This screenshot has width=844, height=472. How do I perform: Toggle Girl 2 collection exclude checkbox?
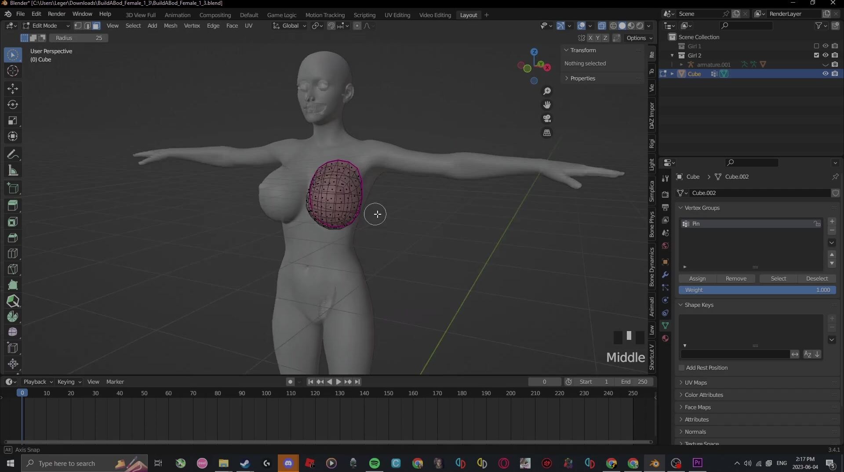tap(816, 55)
